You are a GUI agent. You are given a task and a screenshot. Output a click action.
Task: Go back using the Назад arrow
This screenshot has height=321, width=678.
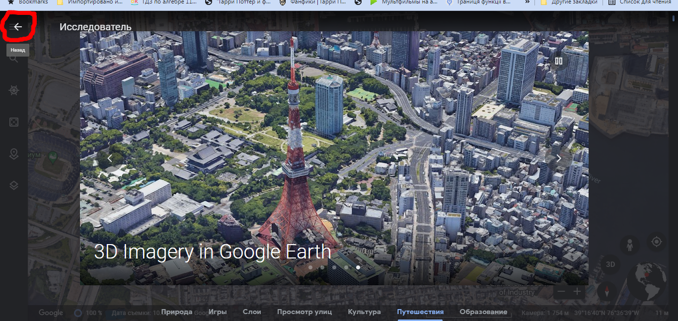coord(18,27)
